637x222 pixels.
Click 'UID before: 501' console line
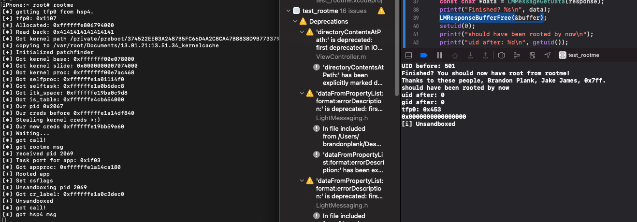(x=428, y=66)
